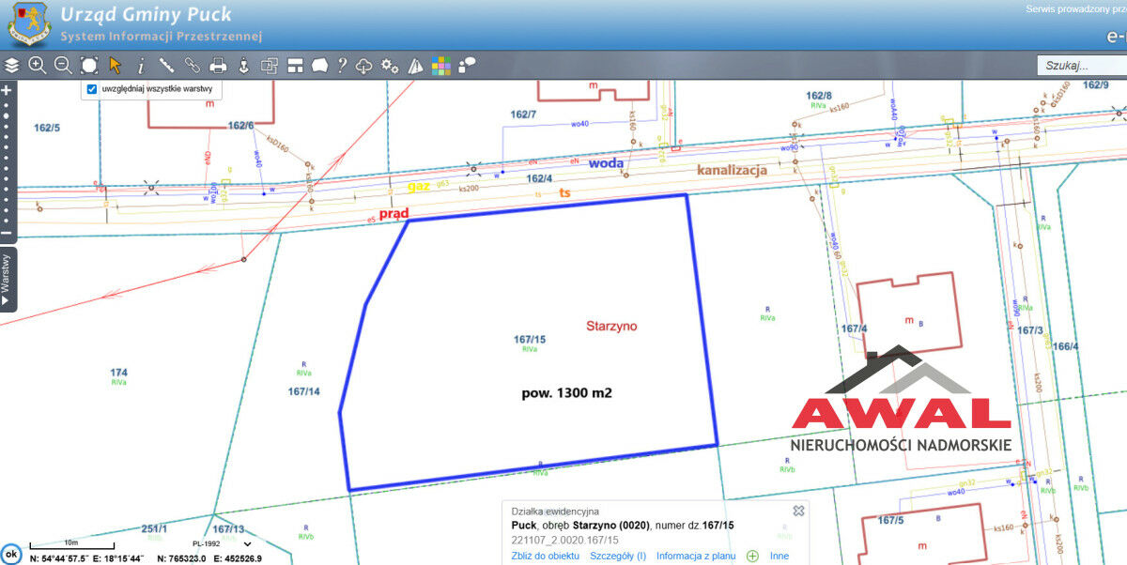The image size is (1127, 565).
Task: Click 'Informacja z planu' link
Action: pos(695,556)
